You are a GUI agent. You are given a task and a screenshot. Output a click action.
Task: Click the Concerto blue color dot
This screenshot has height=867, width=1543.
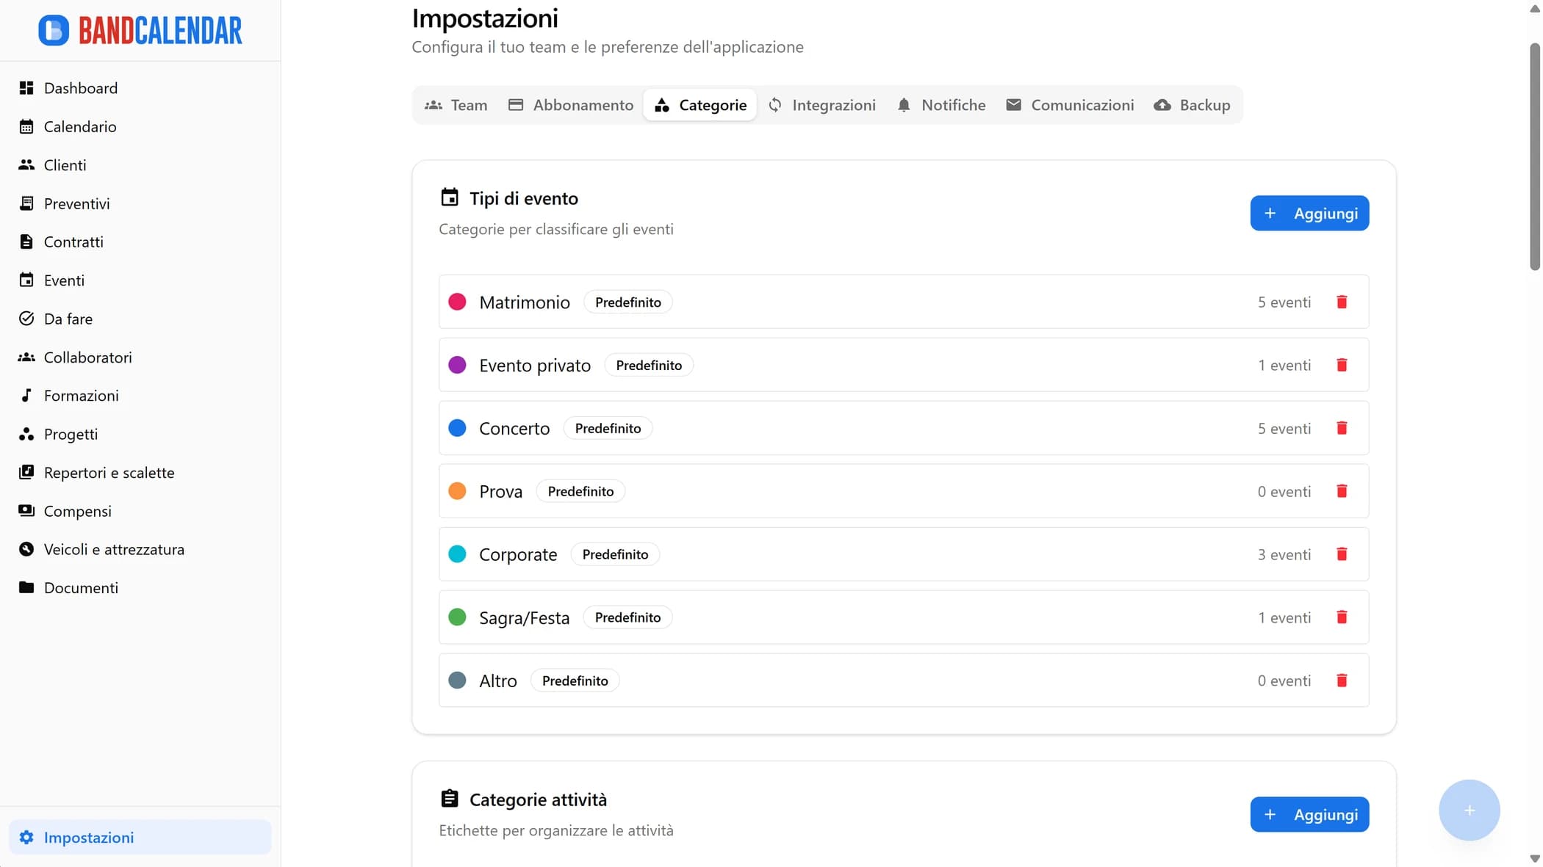pos(457,427)
